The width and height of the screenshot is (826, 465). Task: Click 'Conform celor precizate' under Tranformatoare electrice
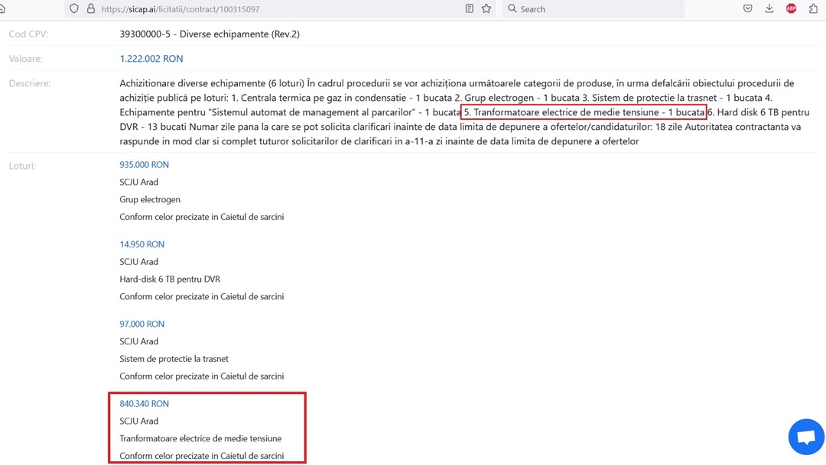pyautogui.click(x=202, y=456)
